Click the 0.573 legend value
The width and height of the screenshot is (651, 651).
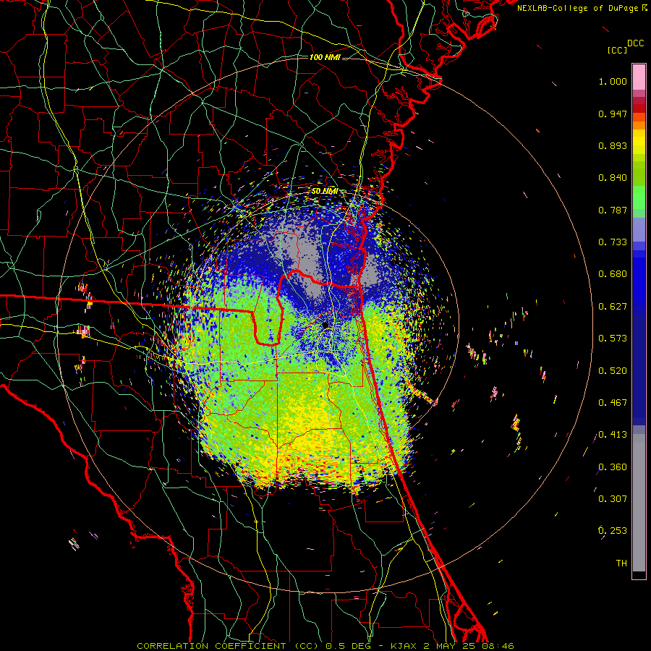[x=613, y=339]
